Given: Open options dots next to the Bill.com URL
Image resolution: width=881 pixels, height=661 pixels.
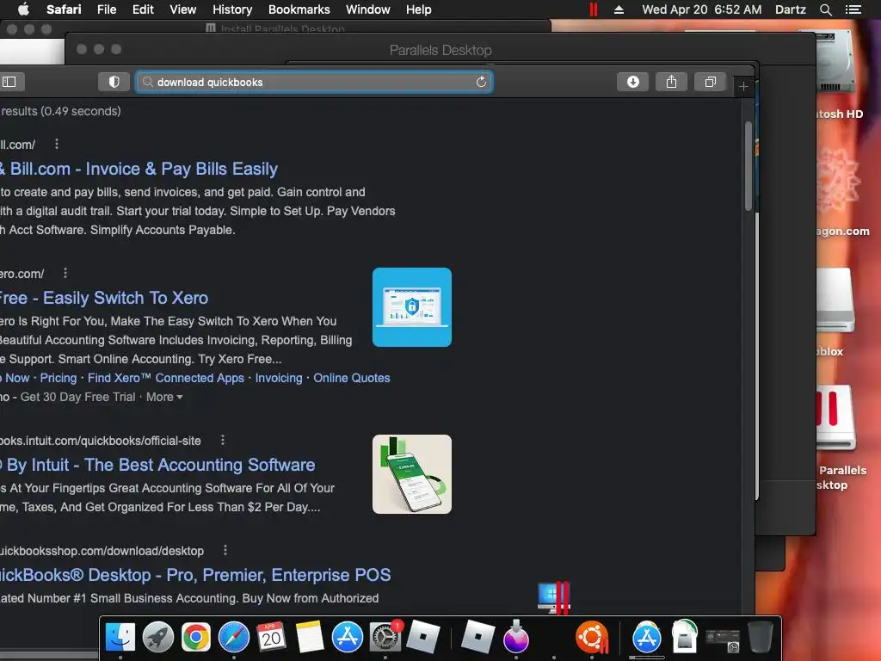Looking at the screenshot, I should (x=56, y=144).
